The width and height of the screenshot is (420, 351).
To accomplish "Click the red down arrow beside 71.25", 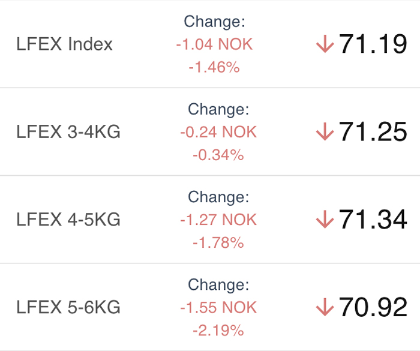I will click(x=325, y=131).
